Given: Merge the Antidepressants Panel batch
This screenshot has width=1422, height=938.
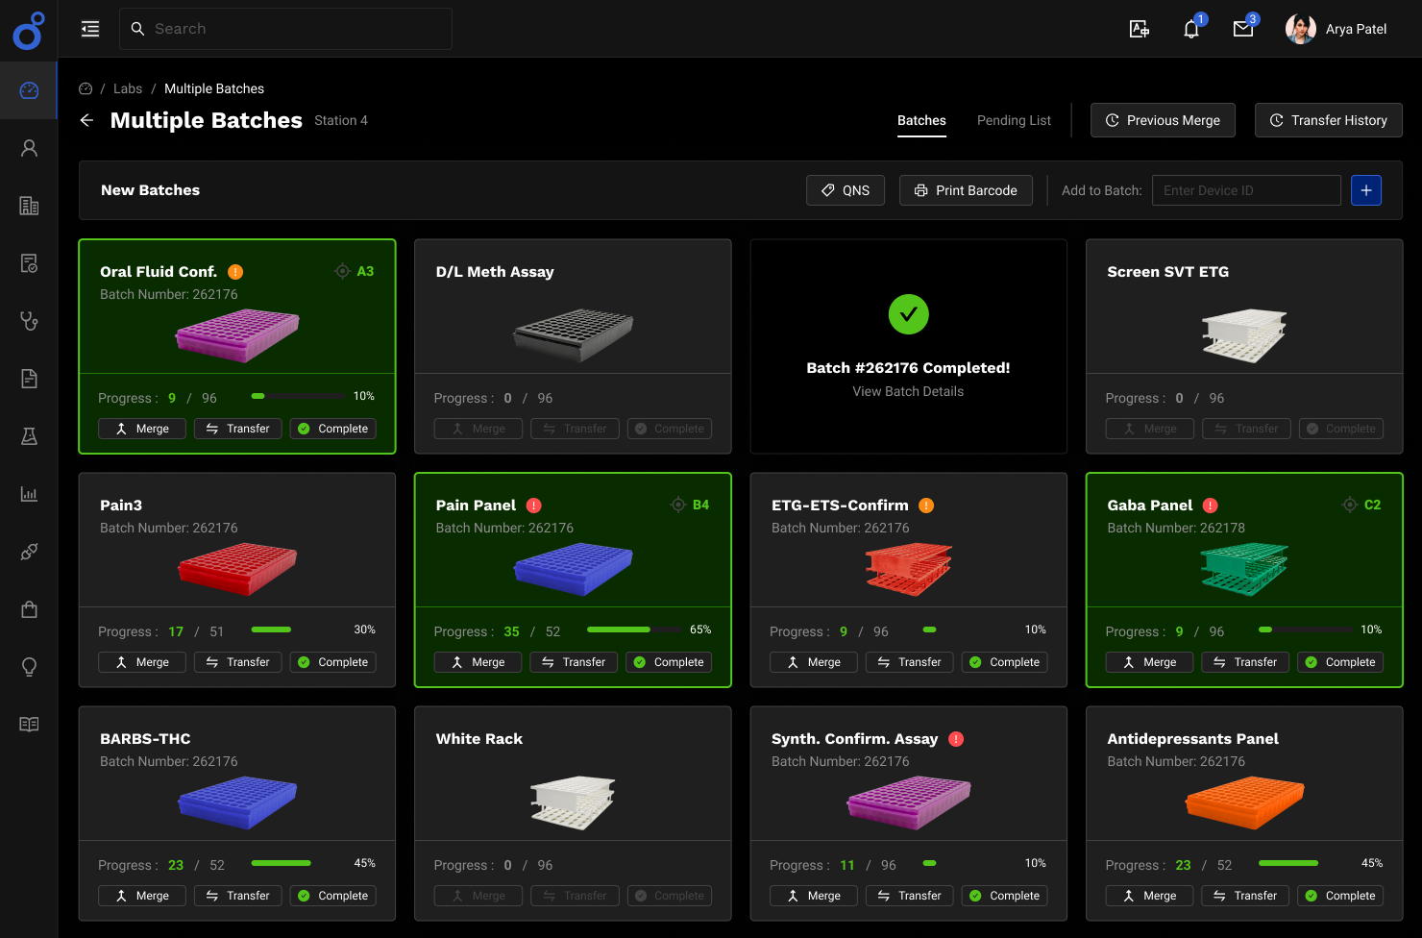Looking at the screenshot, I should pyautogui.click(x=1149, y=896).
